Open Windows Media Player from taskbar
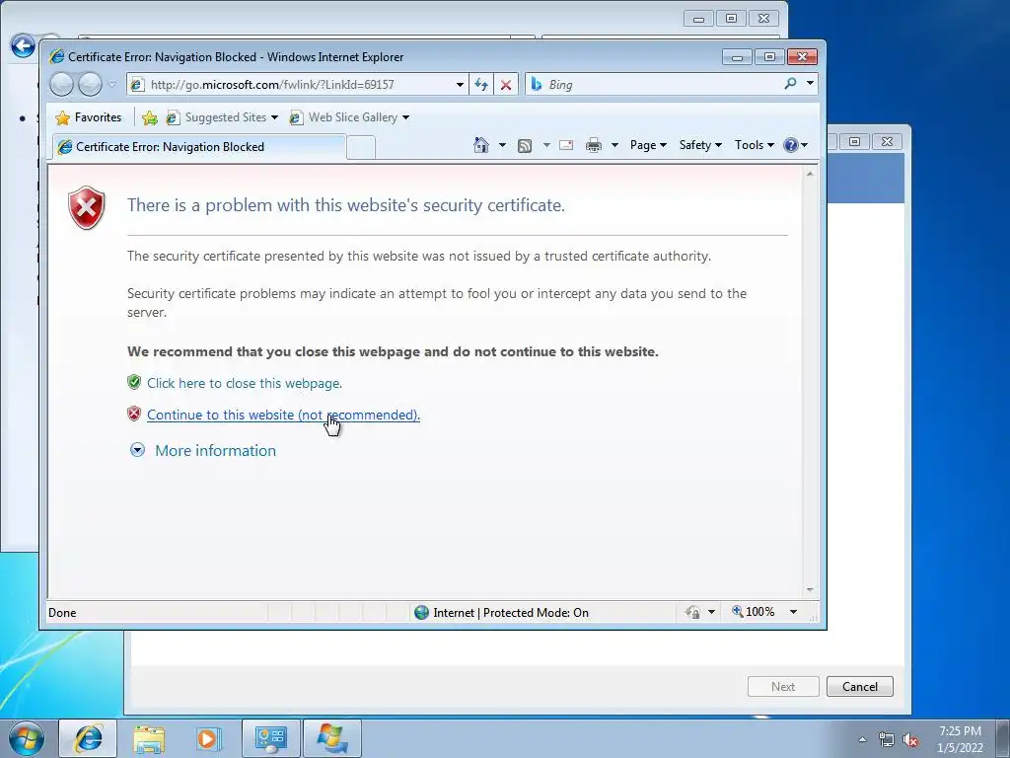This screenshot has width=1010, height=758. point(209,738)
